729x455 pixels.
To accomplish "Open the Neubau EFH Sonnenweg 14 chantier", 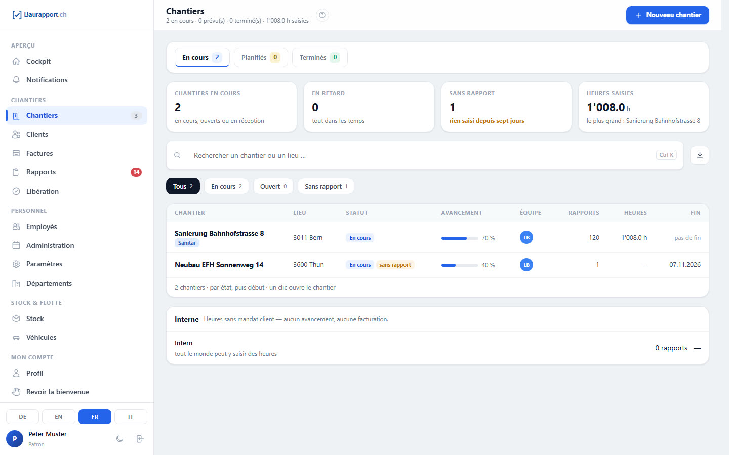I will 437,265.
